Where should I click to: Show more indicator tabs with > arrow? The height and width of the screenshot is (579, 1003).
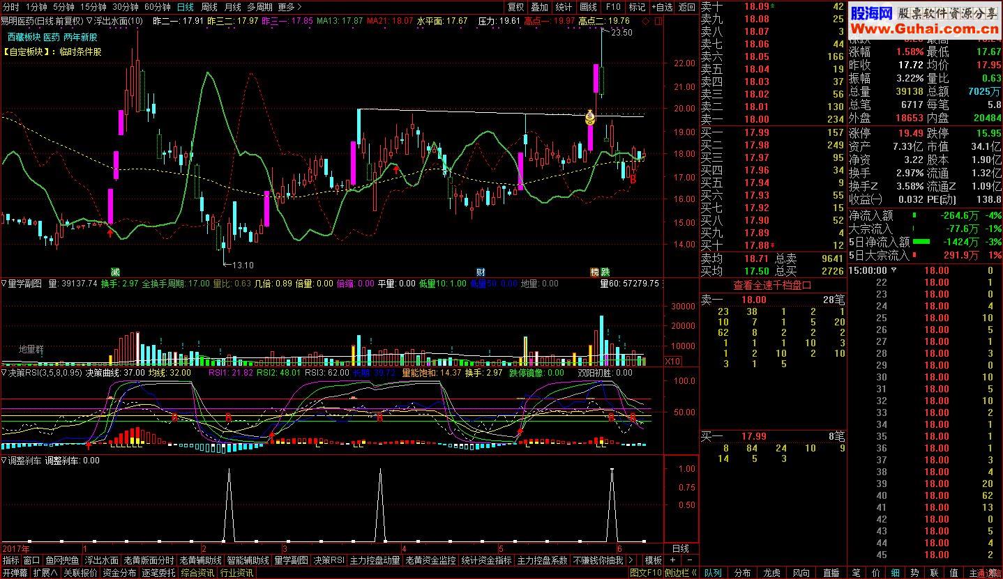(x=631, y=560)
